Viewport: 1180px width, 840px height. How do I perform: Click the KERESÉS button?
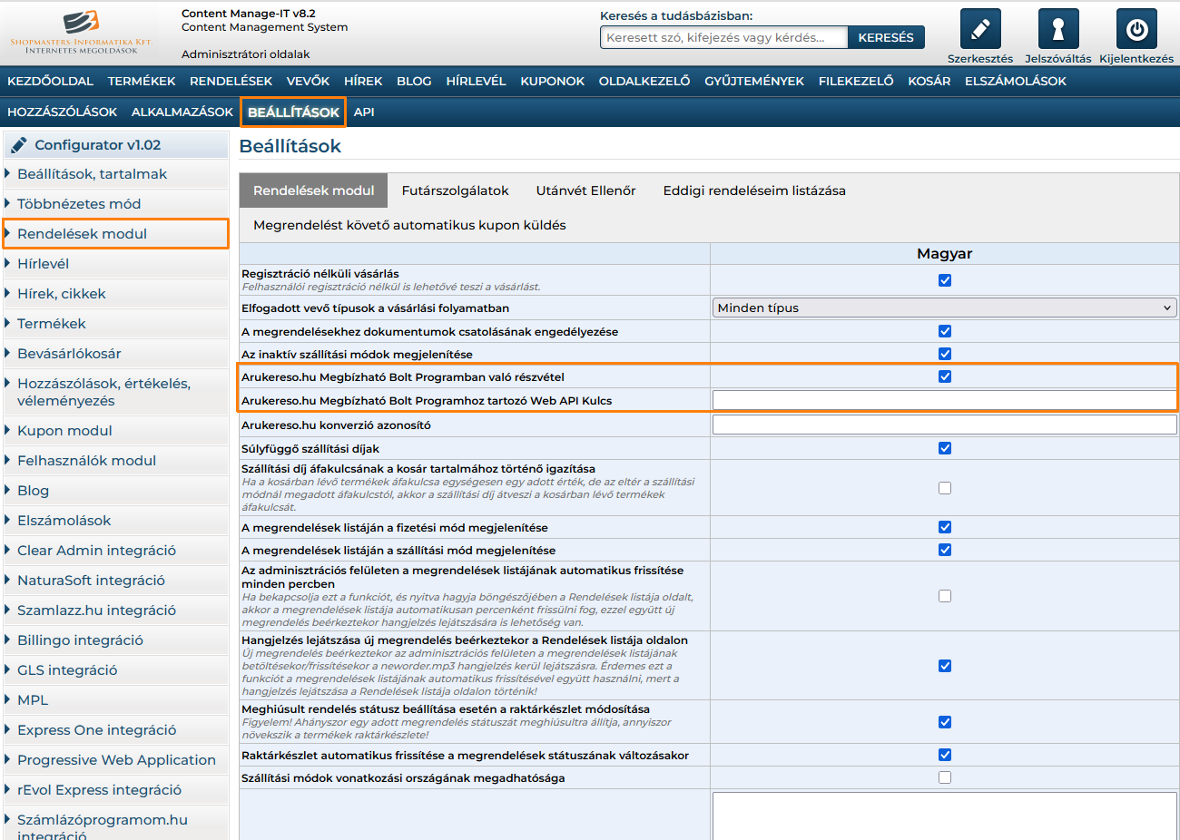click(x=886, y=37)
